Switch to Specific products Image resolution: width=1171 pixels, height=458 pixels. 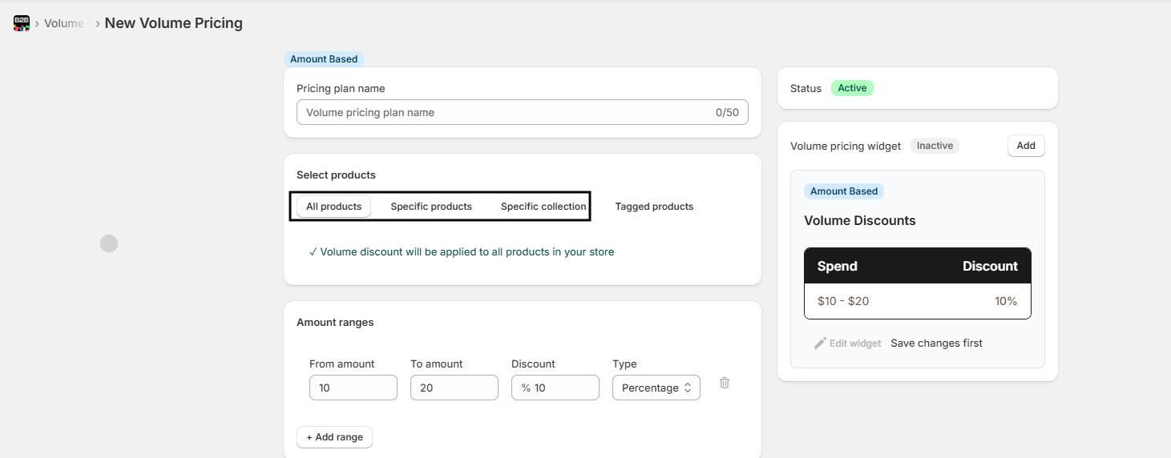431,207
